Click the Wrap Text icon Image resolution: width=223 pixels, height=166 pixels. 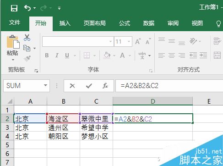[x=218, y=41]
